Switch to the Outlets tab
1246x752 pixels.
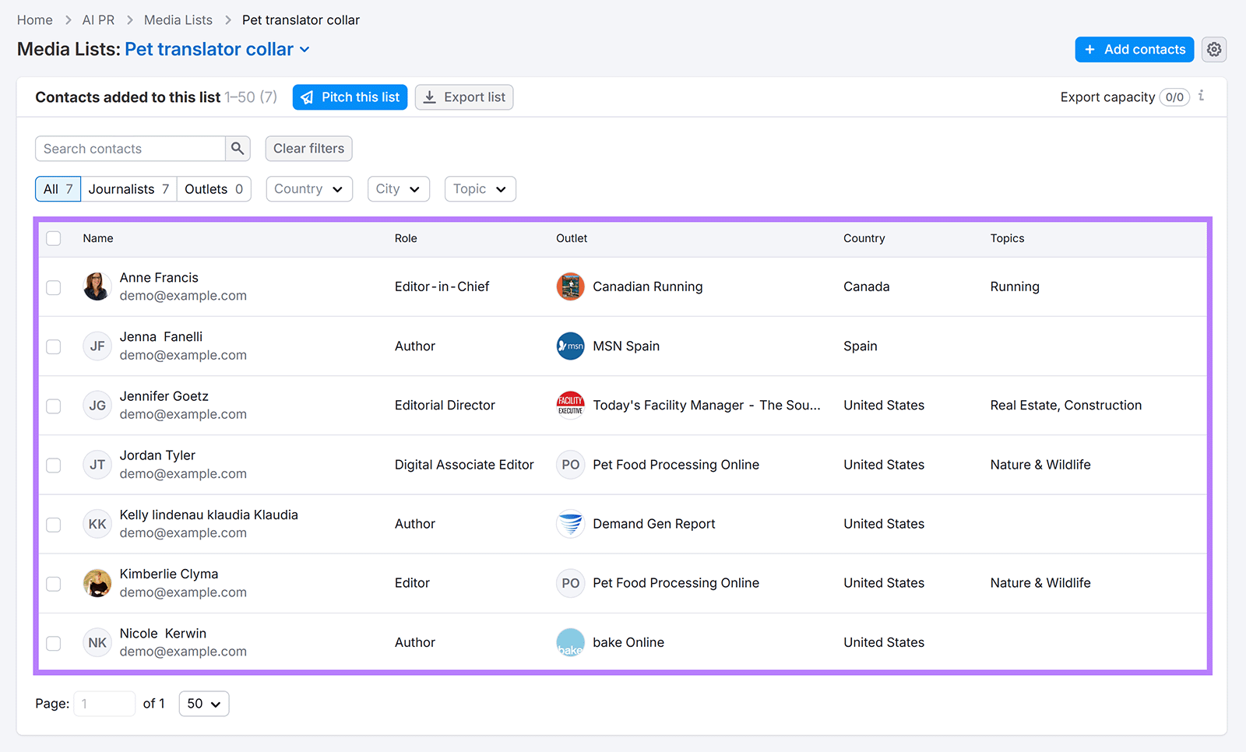tap(213, 189)
